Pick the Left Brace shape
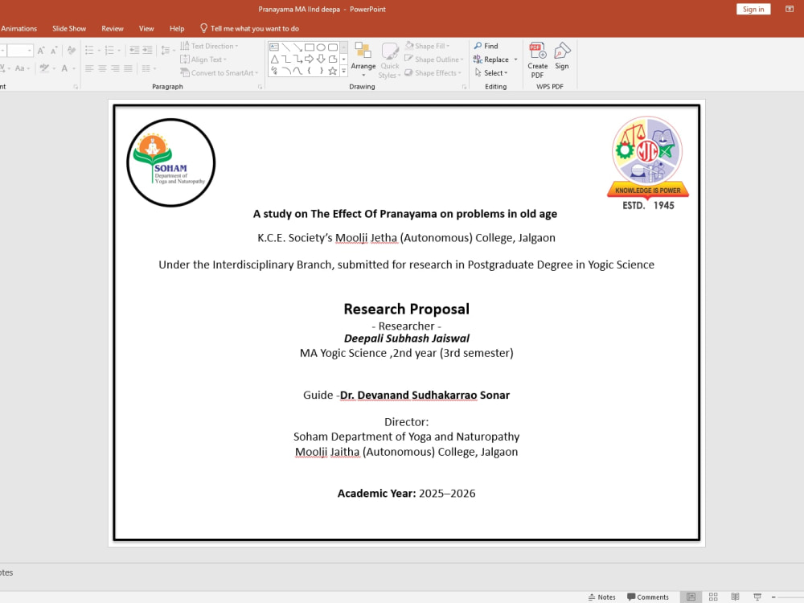This screenshot has width=804, height=603. click(310, 71)
